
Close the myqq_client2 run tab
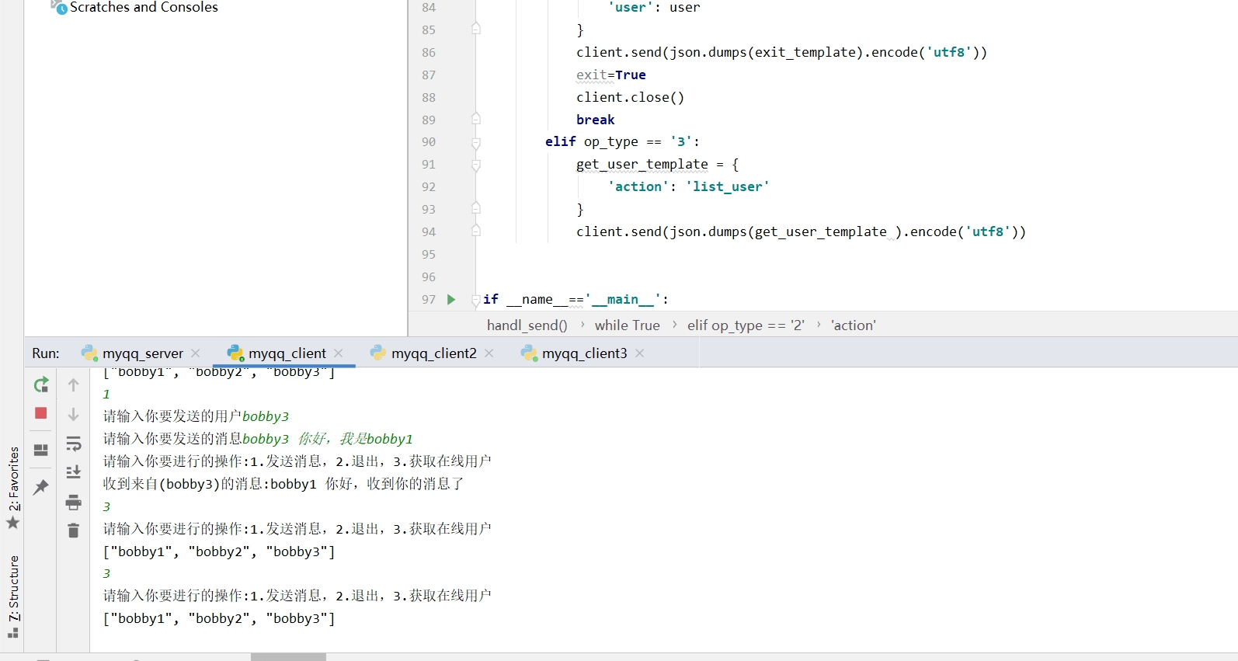tap(489, 353)
